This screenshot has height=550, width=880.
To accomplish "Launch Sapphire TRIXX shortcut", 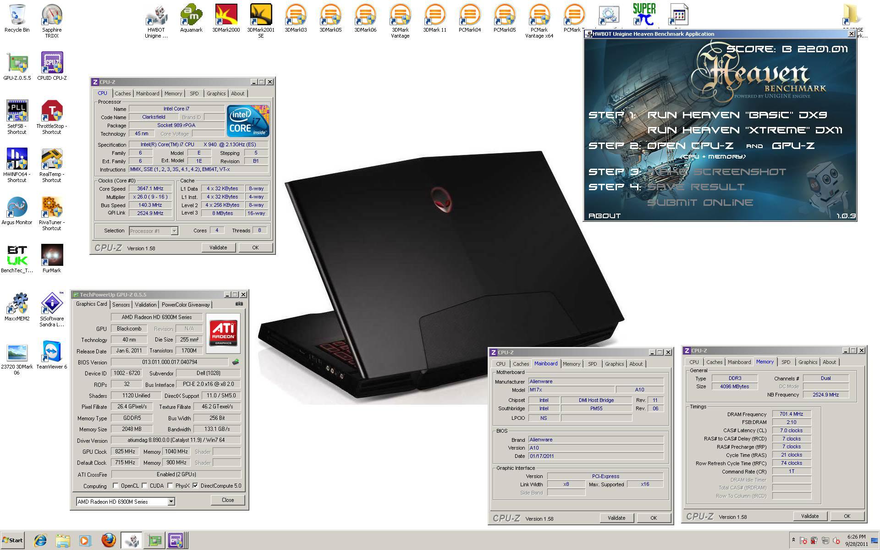I will pyautogui.click(x=52, y=21).
